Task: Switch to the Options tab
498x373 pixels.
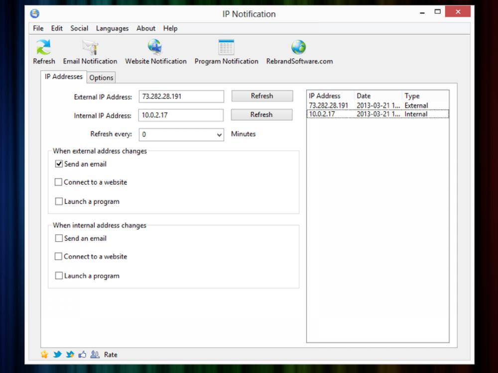Action: click(x=101, y=78)
